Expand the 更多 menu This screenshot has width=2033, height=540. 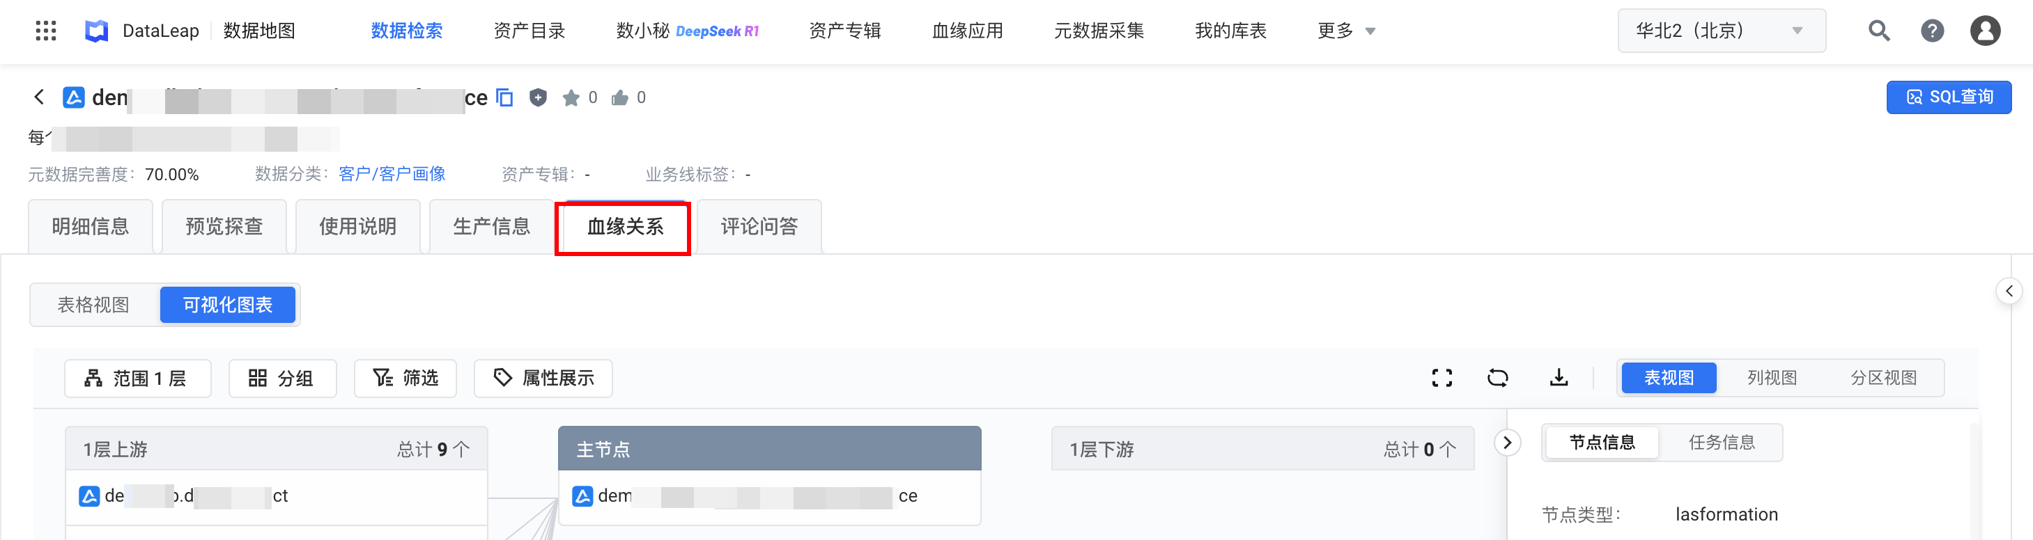pos(1345,31)
